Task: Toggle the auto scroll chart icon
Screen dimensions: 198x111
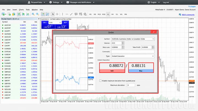Action: [43, 14]
